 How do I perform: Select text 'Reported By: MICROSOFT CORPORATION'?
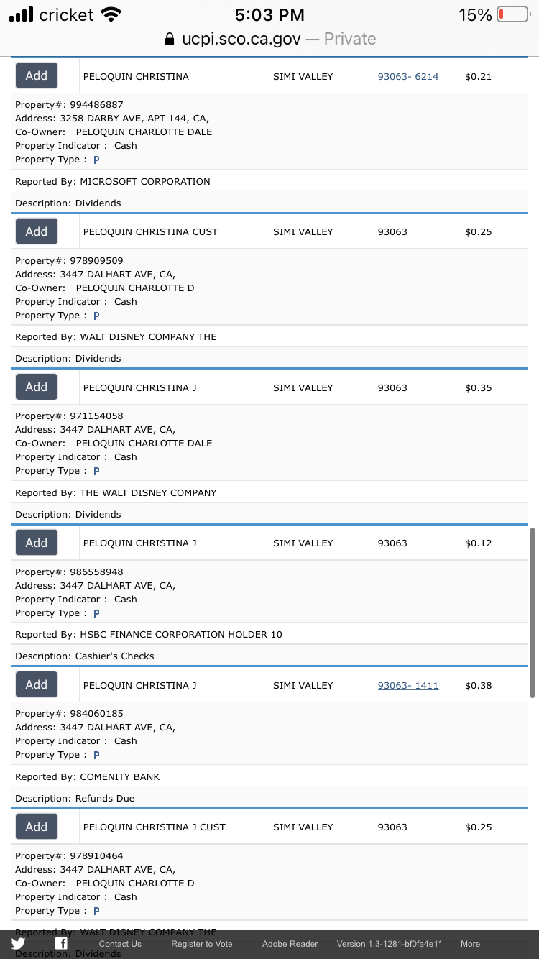click(x=113, y=181)
